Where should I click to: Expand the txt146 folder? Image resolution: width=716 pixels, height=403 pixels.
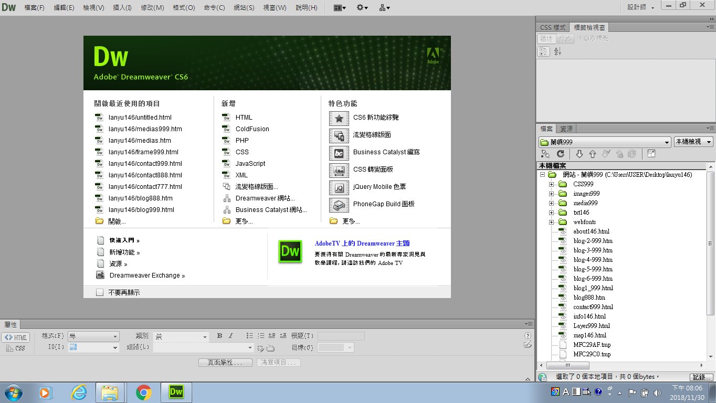tap(551, 213)
